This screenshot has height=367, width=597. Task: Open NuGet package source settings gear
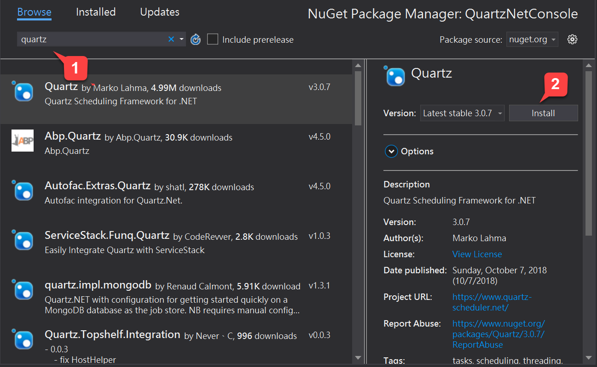(x=572, y=40)
